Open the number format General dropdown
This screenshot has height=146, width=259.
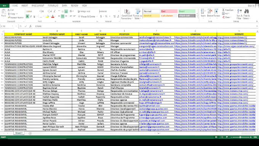[118, 11]
